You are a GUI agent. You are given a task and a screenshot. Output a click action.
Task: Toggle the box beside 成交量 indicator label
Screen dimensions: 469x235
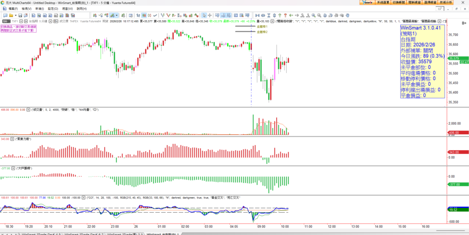coord(29,110)
